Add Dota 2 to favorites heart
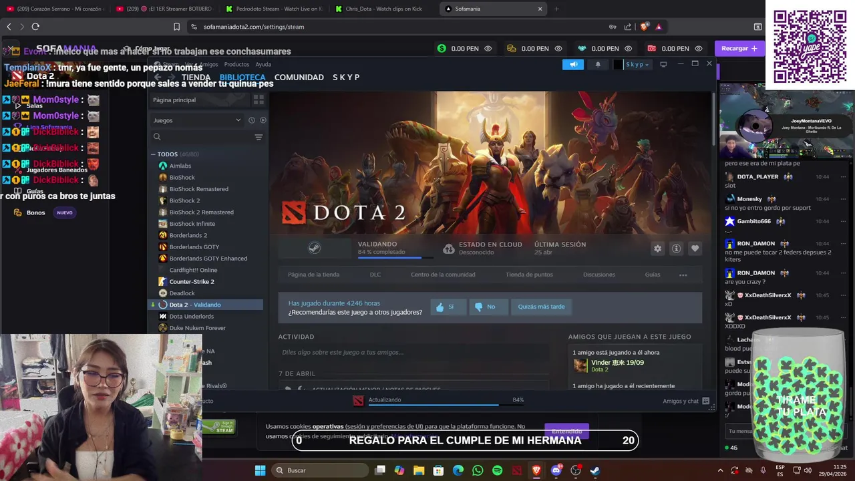Screen dimensions: 855x481 695,249
